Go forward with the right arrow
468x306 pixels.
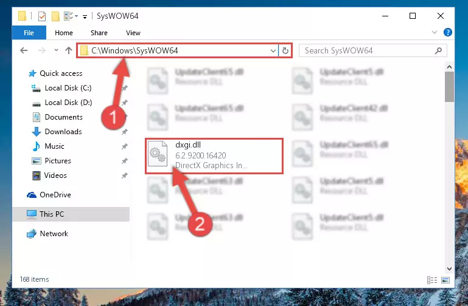[x=42, y=50]
